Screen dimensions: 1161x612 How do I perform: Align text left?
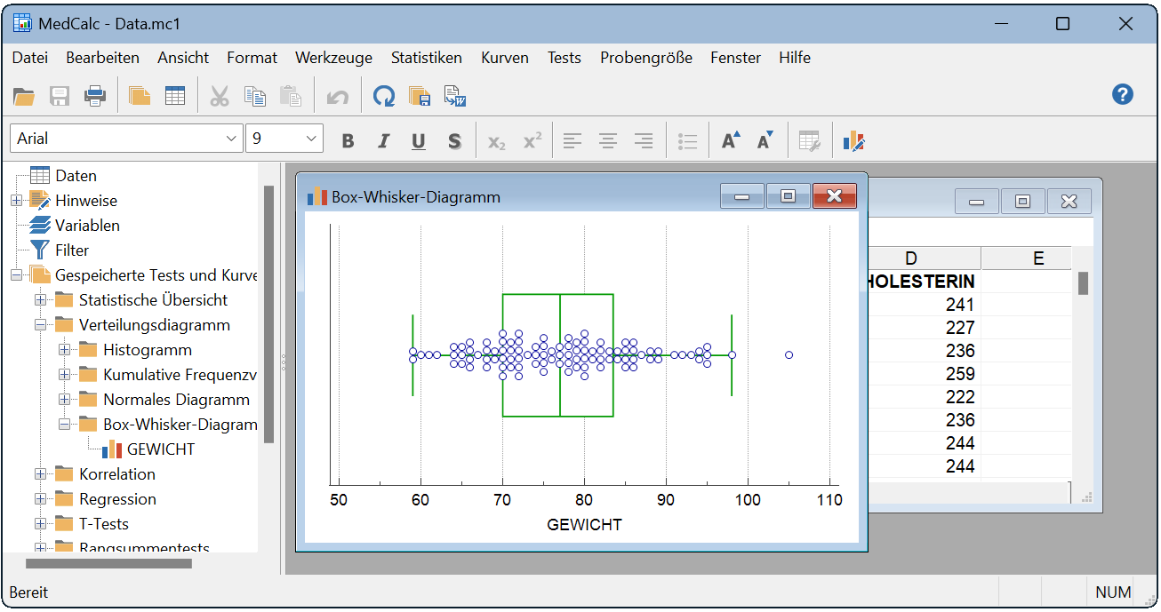[x=572, y=140]
